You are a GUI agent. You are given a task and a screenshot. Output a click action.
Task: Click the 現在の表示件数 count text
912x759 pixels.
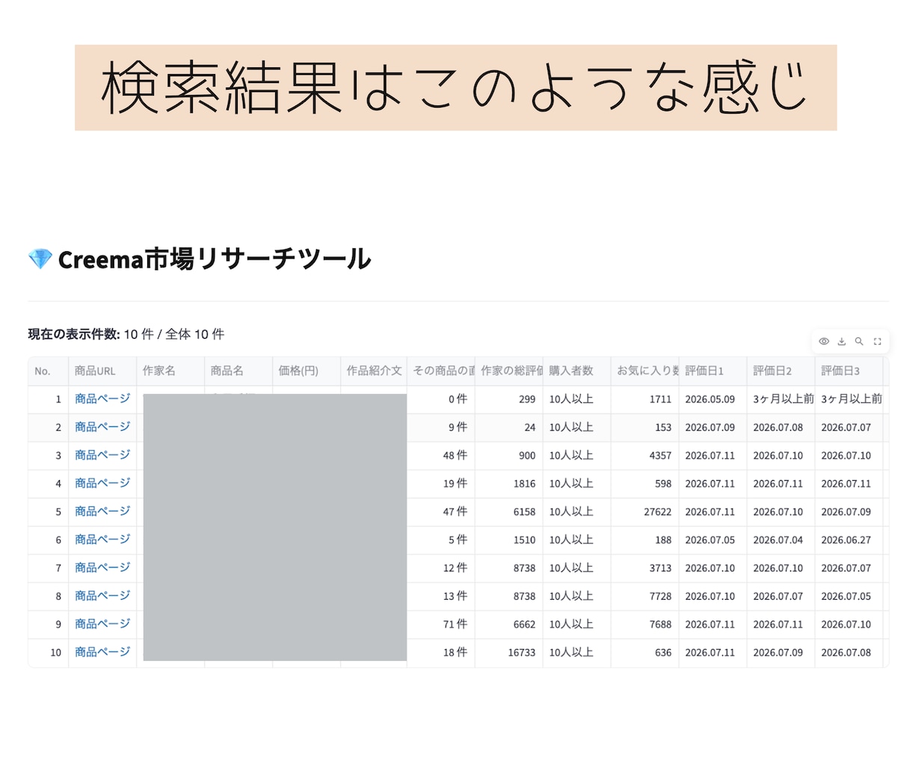coord(126,334)
